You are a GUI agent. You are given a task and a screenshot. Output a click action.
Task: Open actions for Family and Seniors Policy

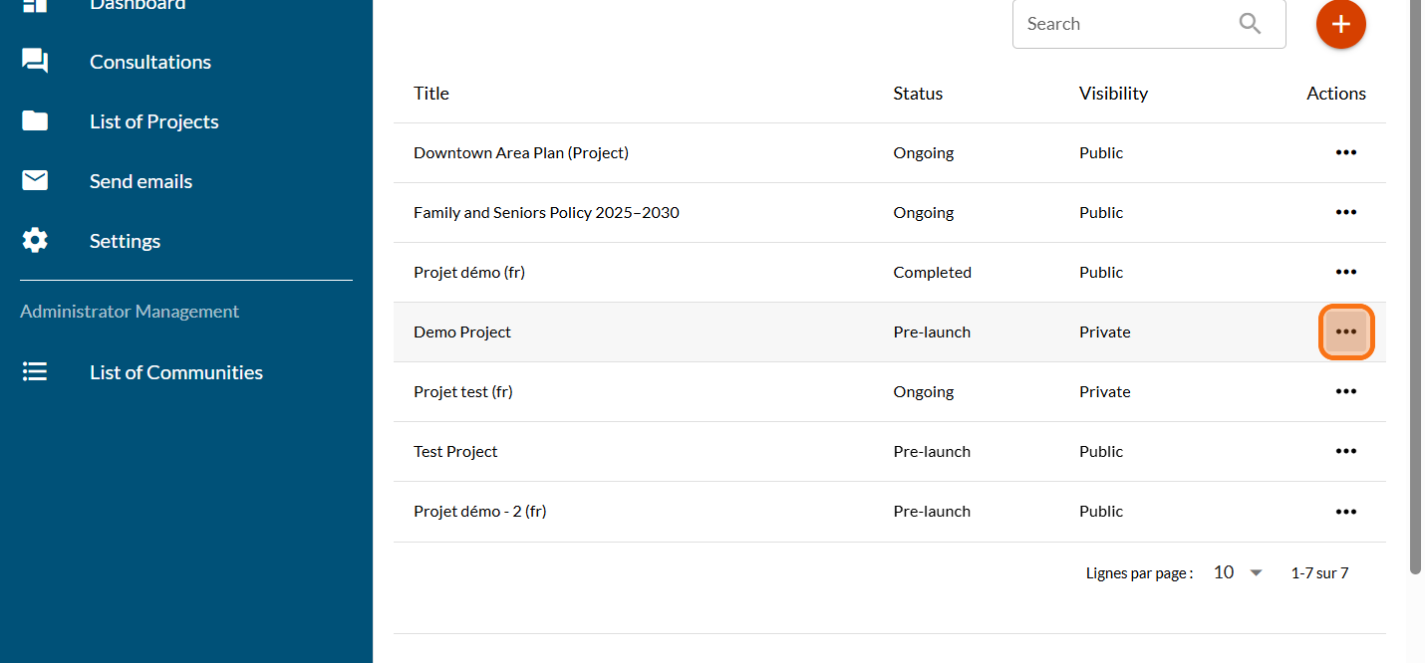(x=1346, y=212)
